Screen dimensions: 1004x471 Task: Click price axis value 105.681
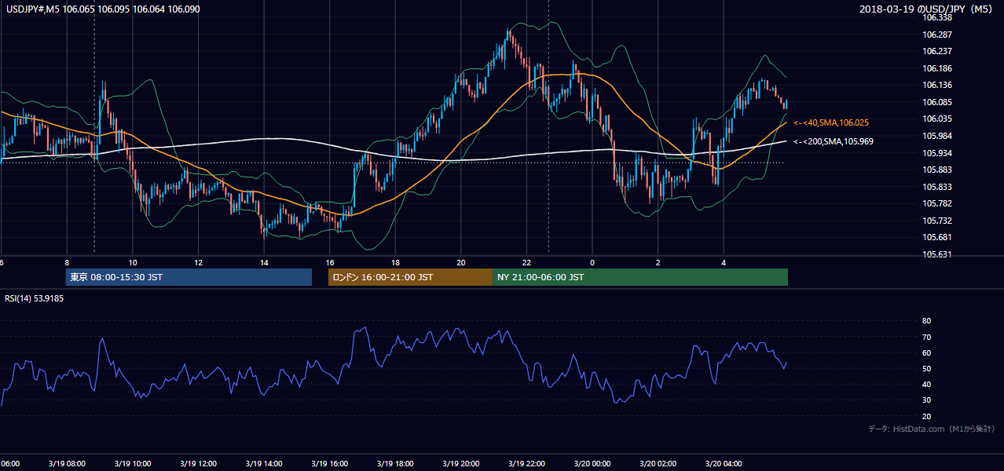click(938, 237)
